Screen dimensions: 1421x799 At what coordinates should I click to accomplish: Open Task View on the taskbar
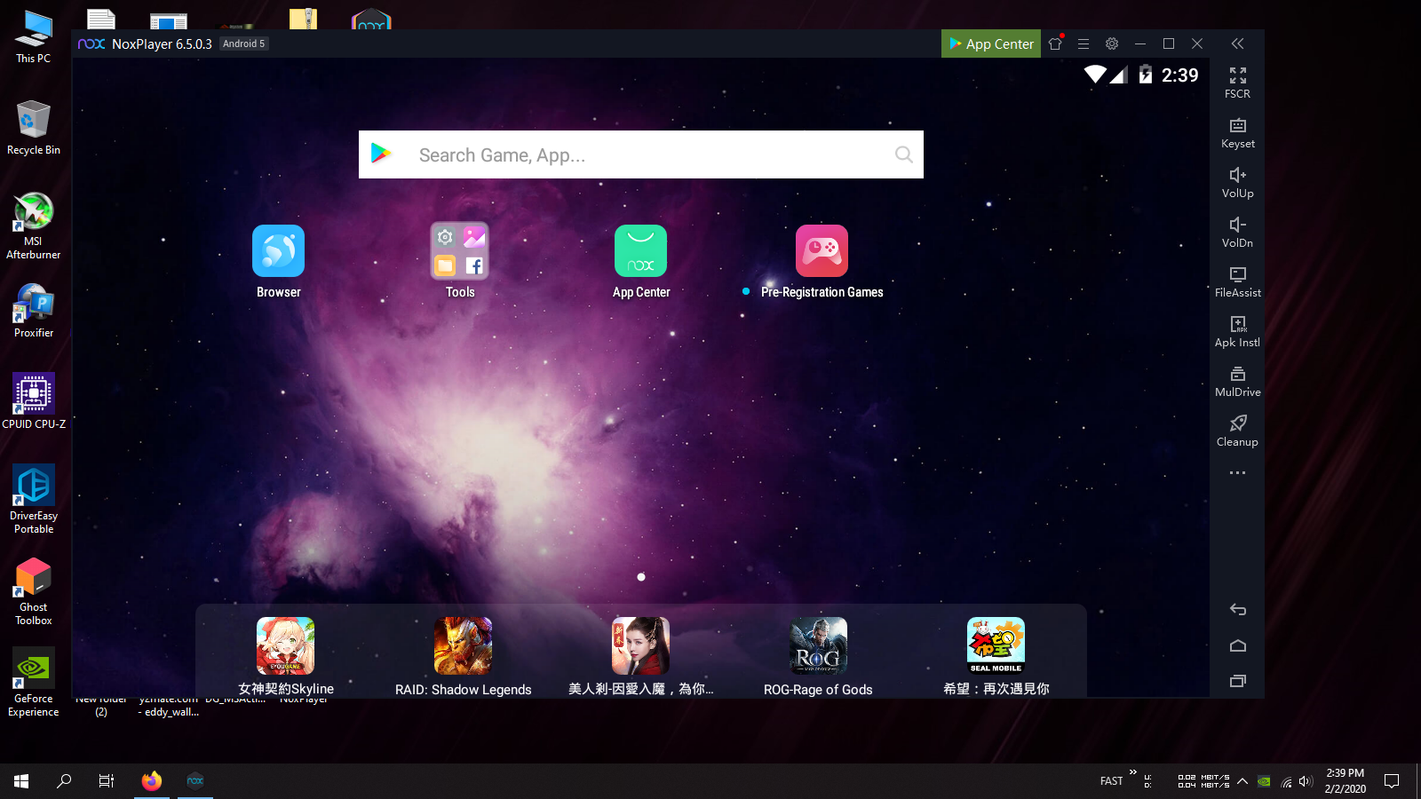pyautogui.click(x=107, y=781)
